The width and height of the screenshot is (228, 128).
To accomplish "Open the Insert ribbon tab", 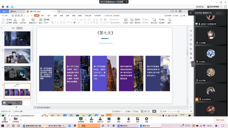I will pos(43,15).
